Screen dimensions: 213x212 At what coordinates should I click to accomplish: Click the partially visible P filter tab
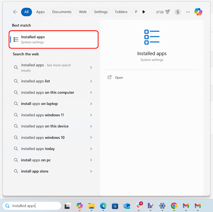(x=135, y=12)
